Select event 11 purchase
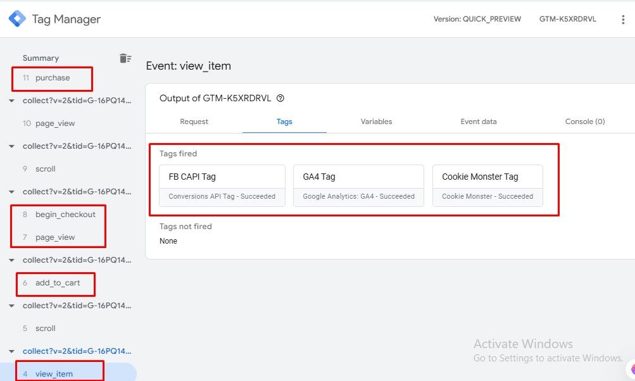This screenshot has height=381, width=635. click(53, 78)
